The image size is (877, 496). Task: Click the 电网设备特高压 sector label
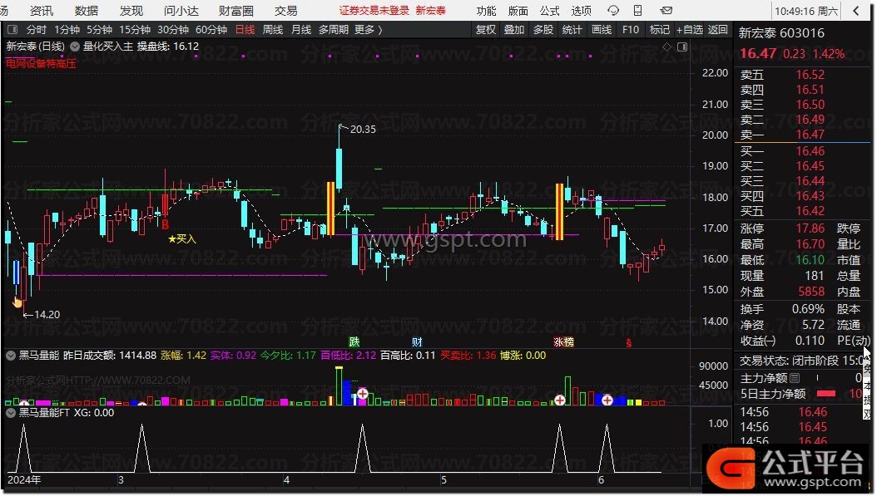[x=41, y=64]
